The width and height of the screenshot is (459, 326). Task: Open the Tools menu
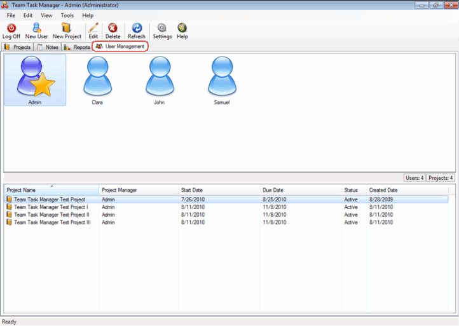[x=67, y=15]
